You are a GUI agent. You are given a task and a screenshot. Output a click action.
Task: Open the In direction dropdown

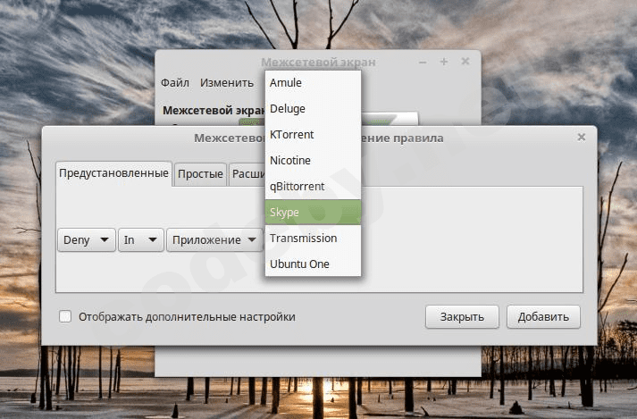[x=141, y=239]
